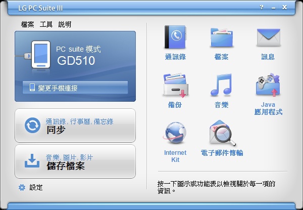Minimize the LG PC Suite window

(x=273, y=8)
